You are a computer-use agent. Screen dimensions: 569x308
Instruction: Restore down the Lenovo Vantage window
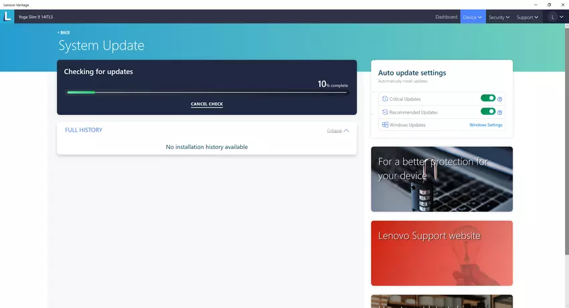549,4
